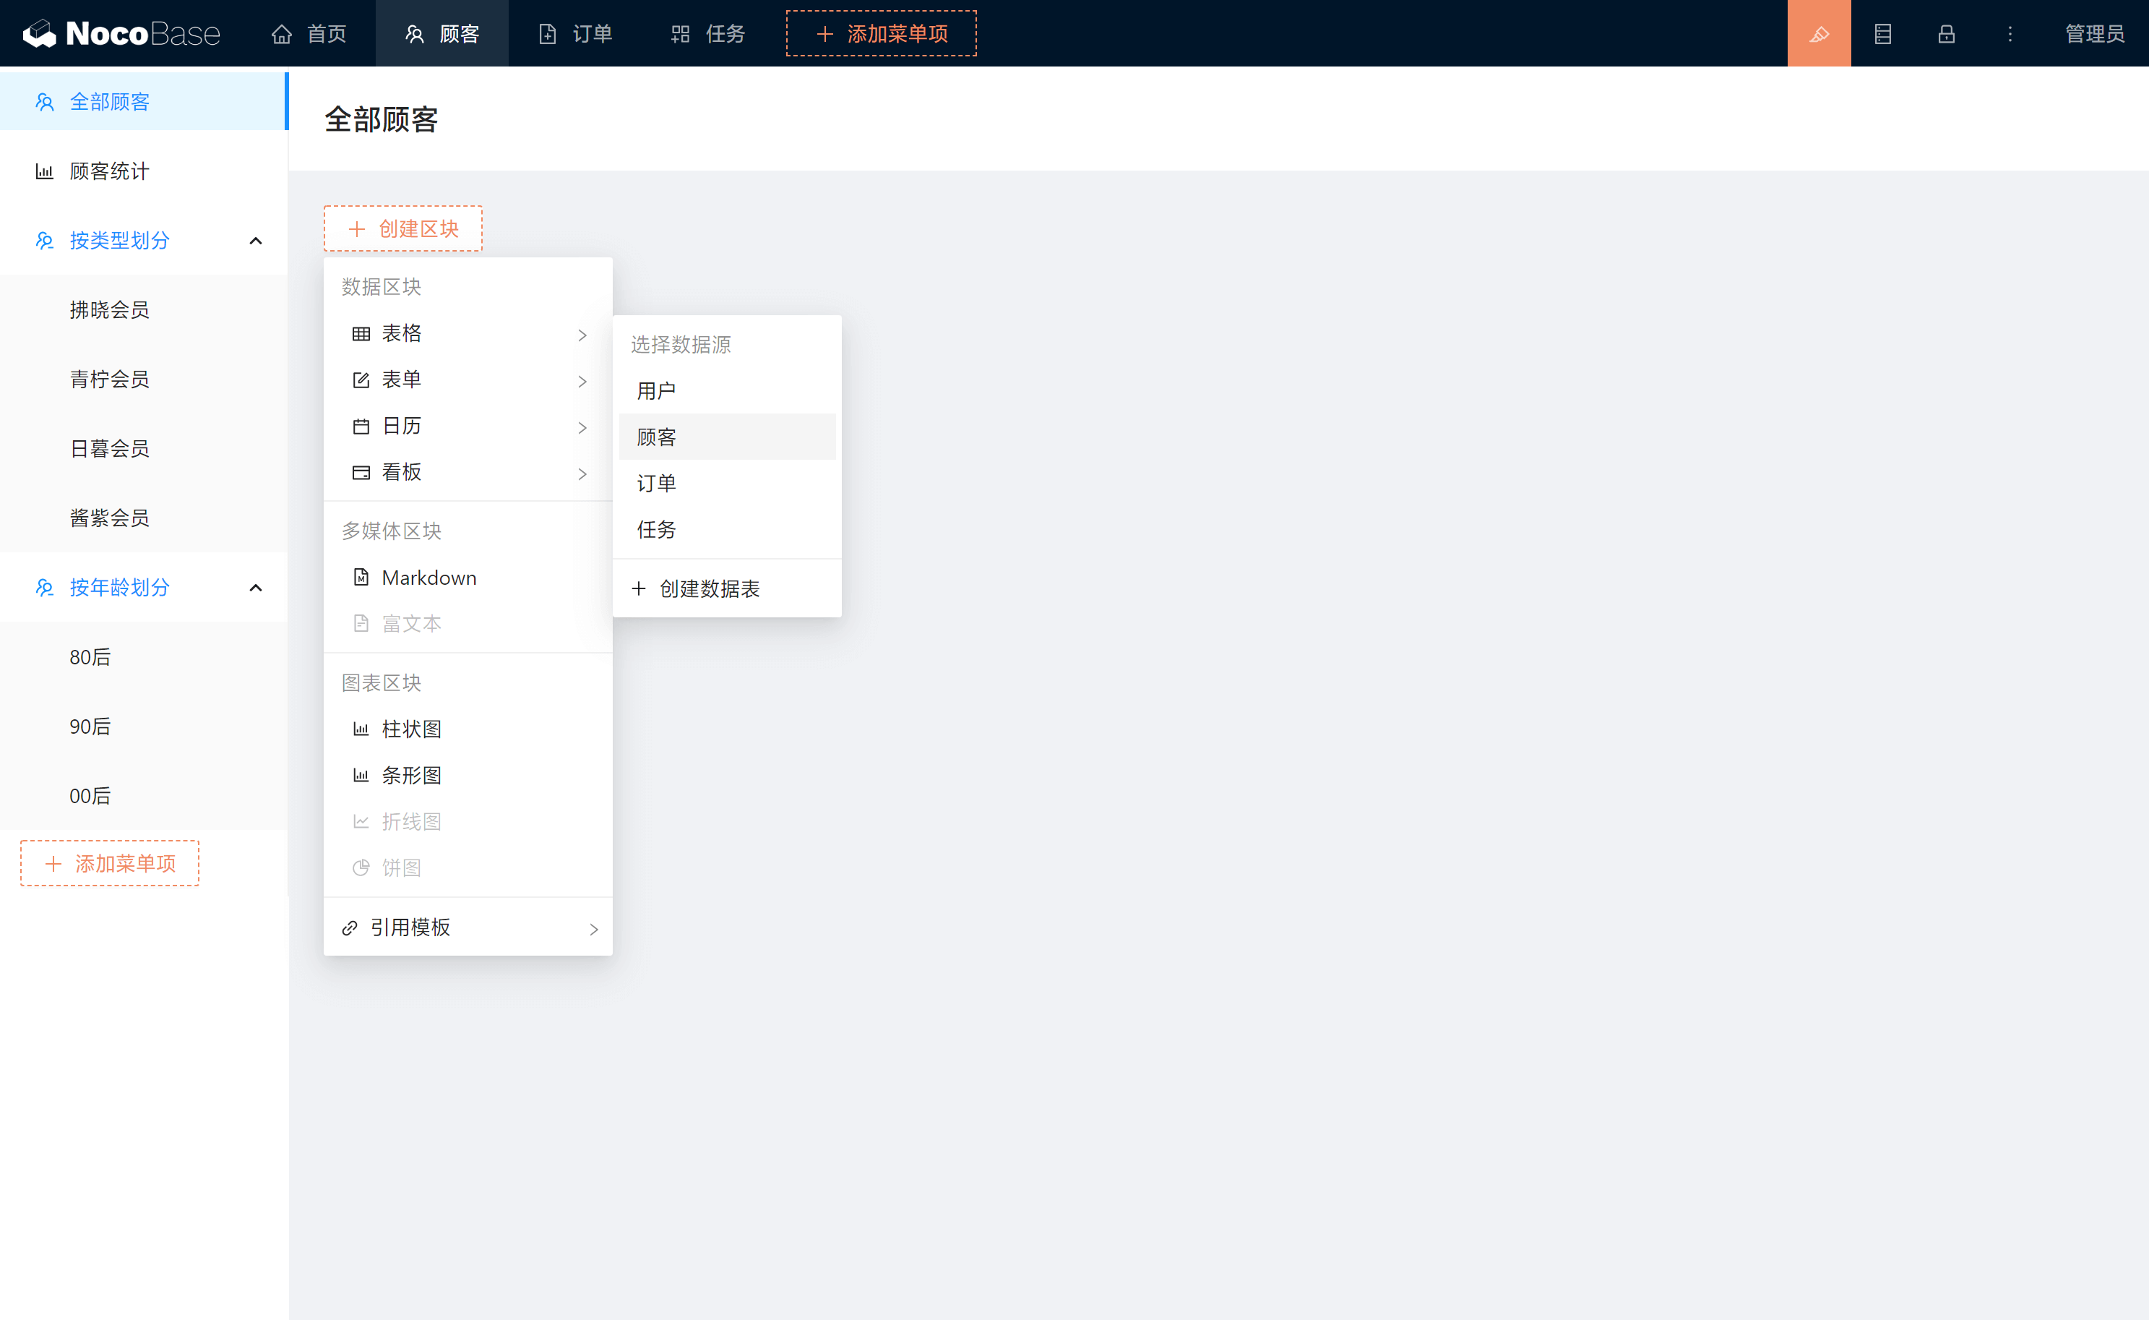2149x1320 pixels.
Task: Click the 日历 data block option
Action: tap(402, 426)
